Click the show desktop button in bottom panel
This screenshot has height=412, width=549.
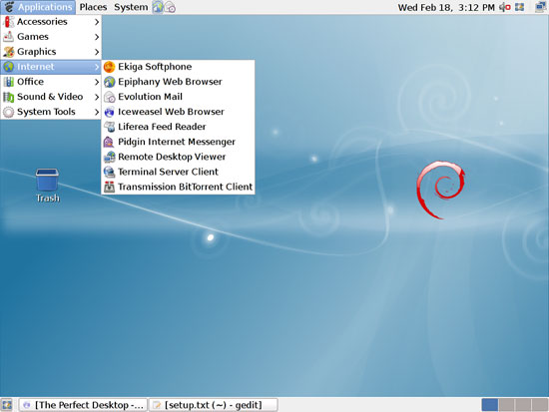point(7,405)
